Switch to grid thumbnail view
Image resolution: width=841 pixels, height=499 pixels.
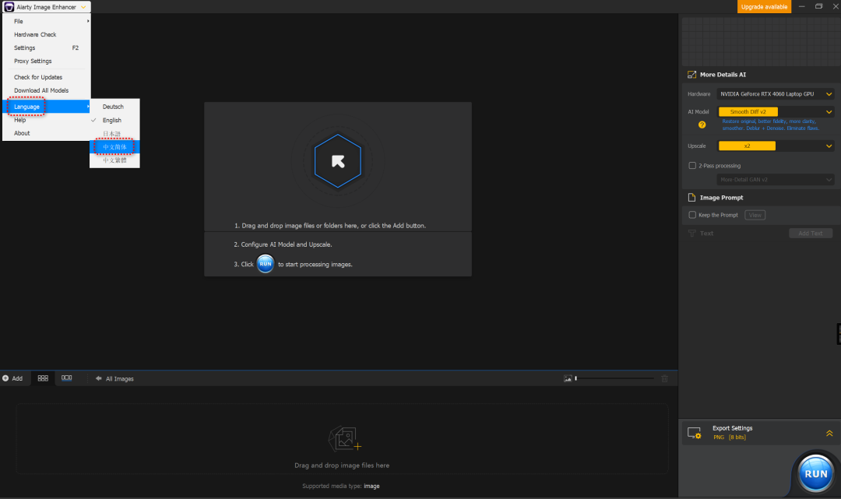click(43, 378)
